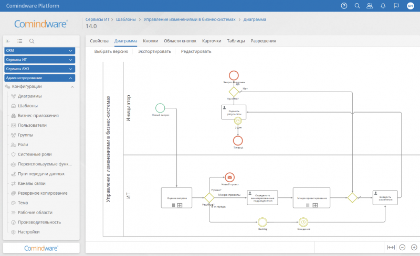The image size is (420, 256).
Task: Collapse sidebar with the arrow icon
Action: click(x=8, y=41)
